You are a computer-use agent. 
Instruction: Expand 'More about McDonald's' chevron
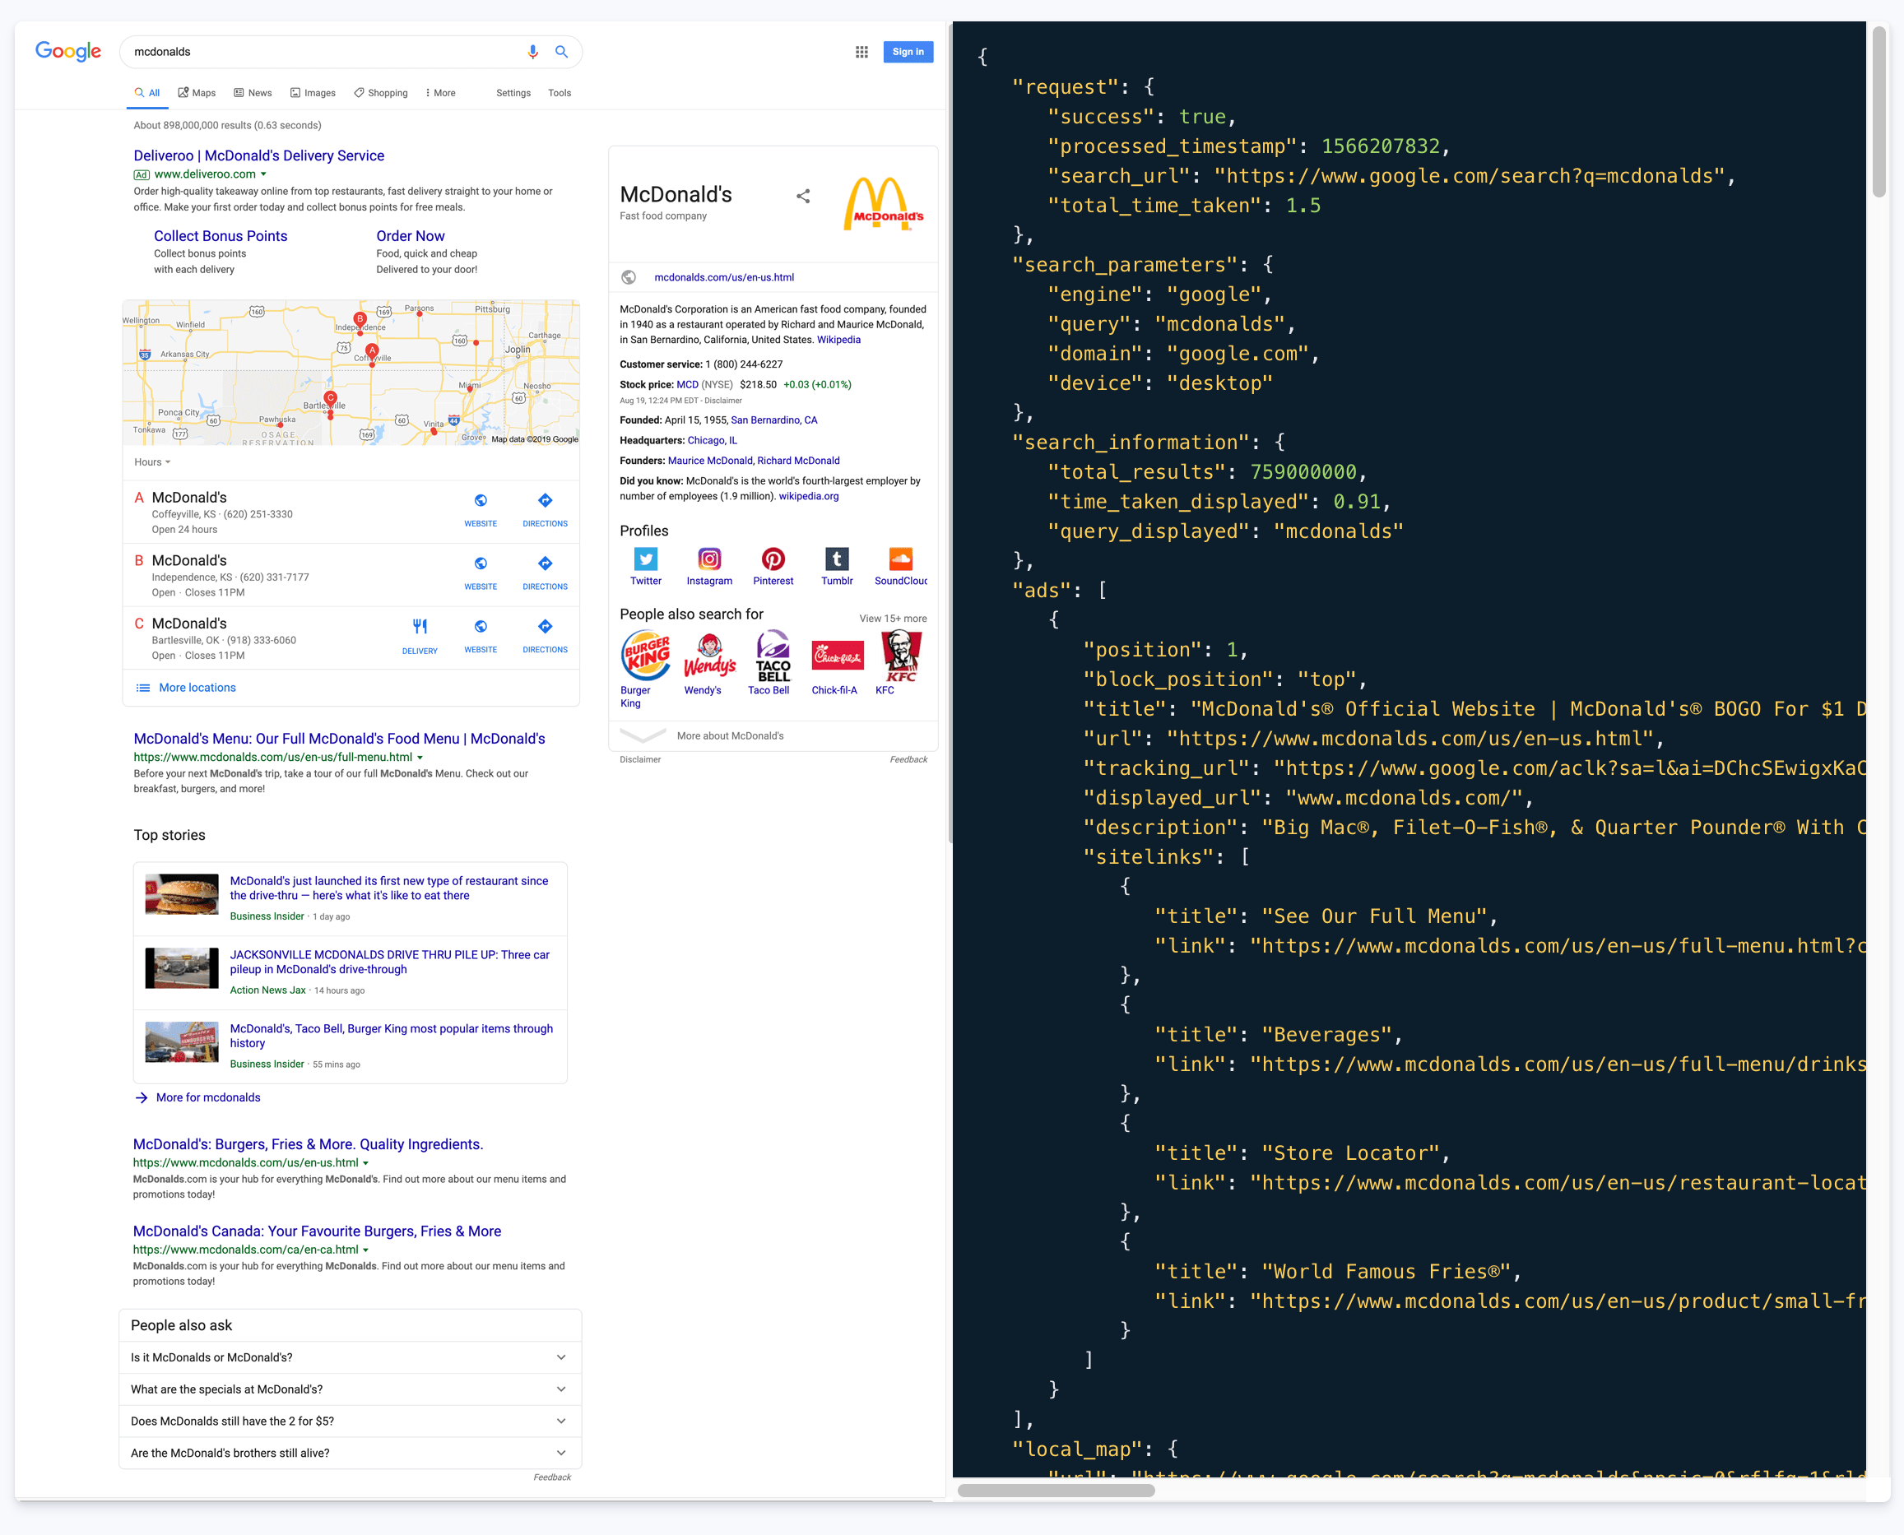click(643, 735)
